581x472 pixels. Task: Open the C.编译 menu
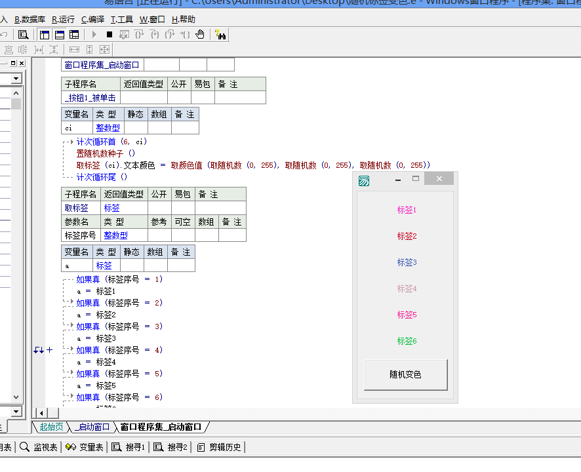click(92, 20)
